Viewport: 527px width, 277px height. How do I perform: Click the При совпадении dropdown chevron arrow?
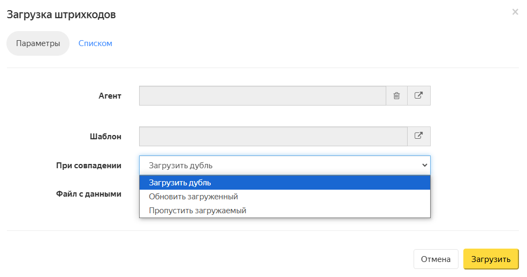point(425,166)
